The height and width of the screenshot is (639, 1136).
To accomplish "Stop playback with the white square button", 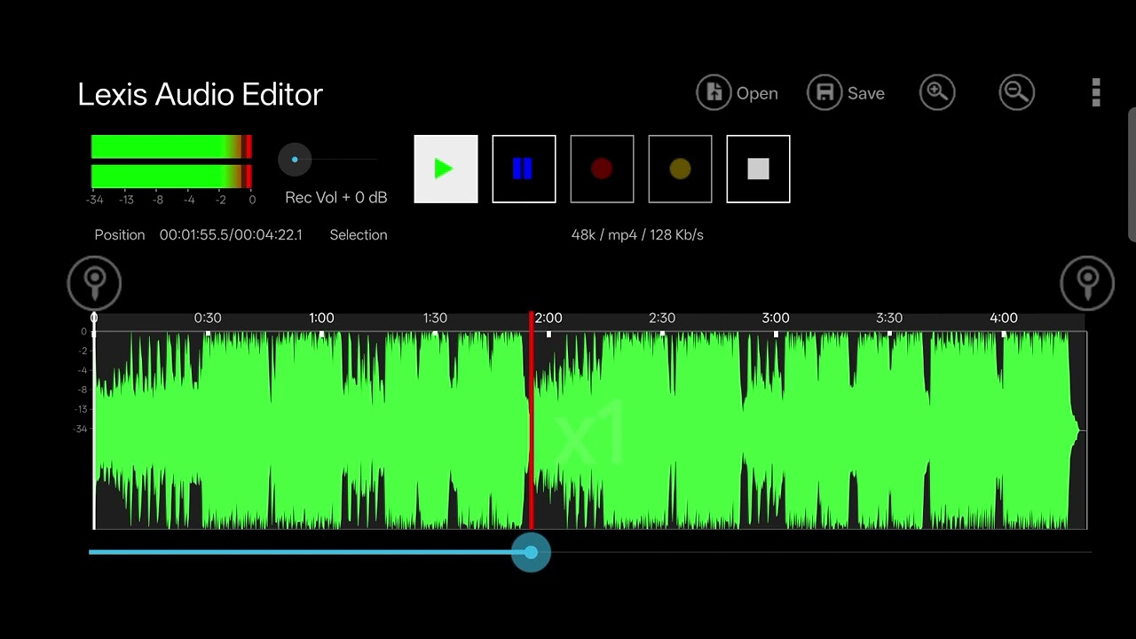I will tap(758, 169).
